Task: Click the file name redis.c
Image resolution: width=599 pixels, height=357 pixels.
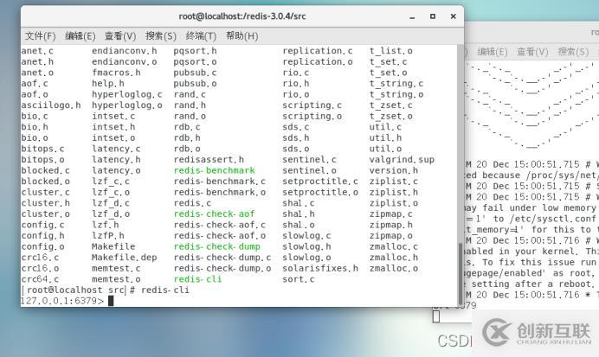Action: pyautogui.click(x=192, y=203)
